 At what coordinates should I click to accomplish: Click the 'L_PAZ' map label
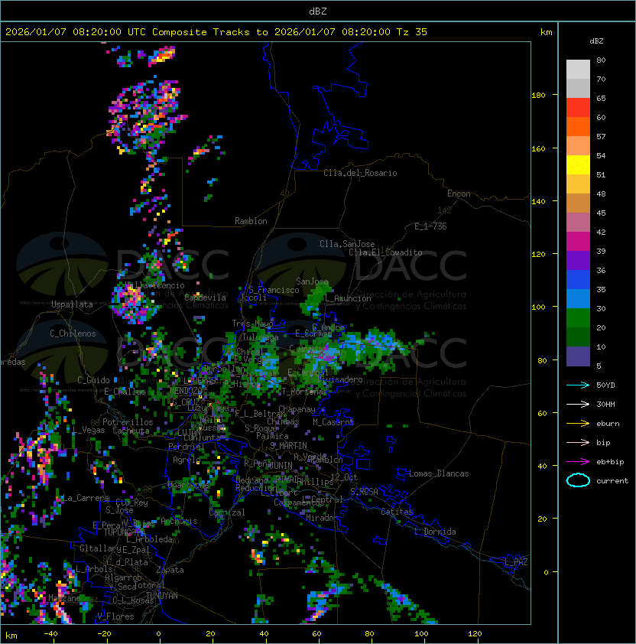point(516,562)
